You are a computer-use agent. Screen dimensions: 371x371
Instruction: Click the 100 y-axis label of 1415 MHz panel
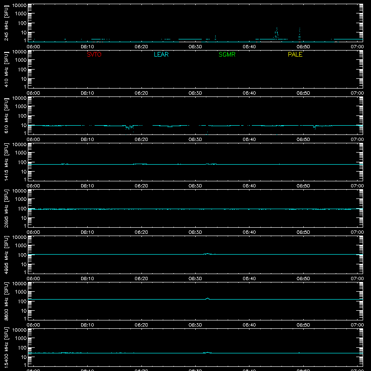pos(22,162)
